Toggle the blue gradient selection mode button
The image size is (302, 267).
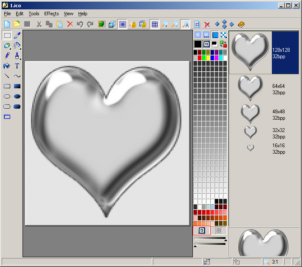[x=122, y=24]
